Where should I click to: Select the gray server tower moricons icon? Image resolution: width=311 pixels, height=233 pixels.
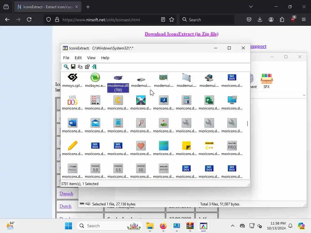coord(95,103)
